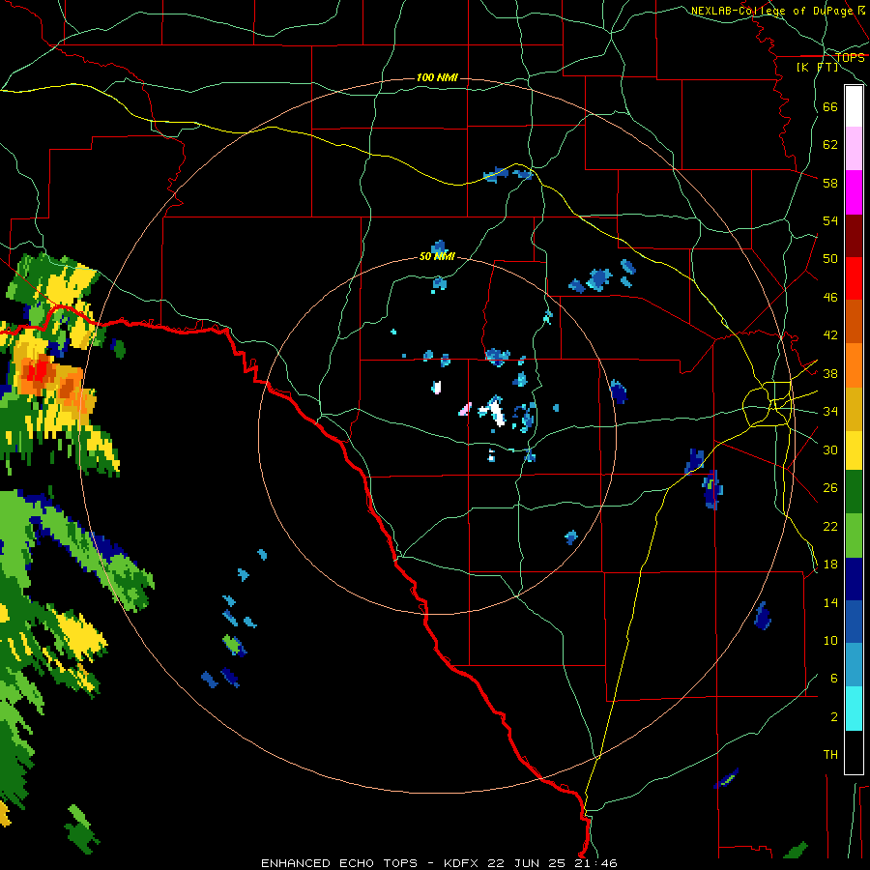Screen dimensions: 870x870
Task: Click the 21:46 timestamp in the caption
Action: click(595, 863)
